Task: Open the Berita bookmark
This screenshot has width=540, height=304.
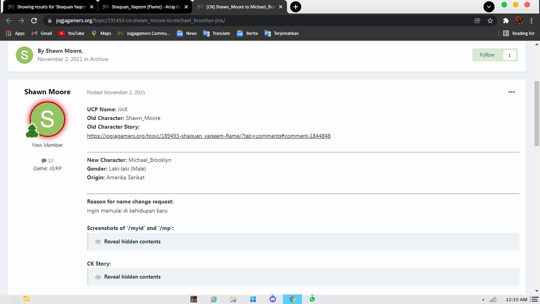Action: tap(247, 33)
